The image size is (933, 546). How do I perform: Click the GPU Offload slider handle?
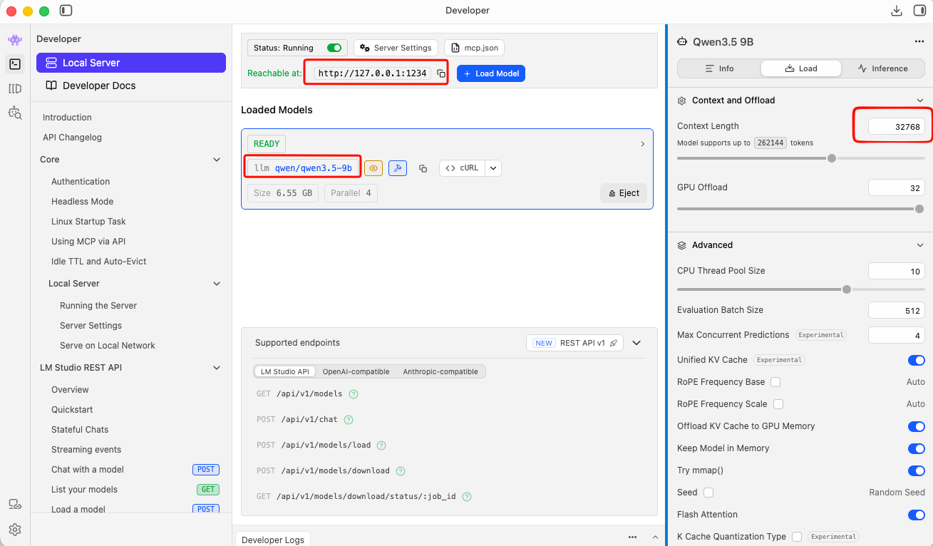tap(918, 209)
